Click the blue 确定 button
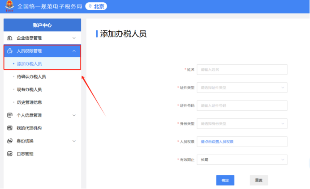The image size is (310, 189). click(225, 181)
